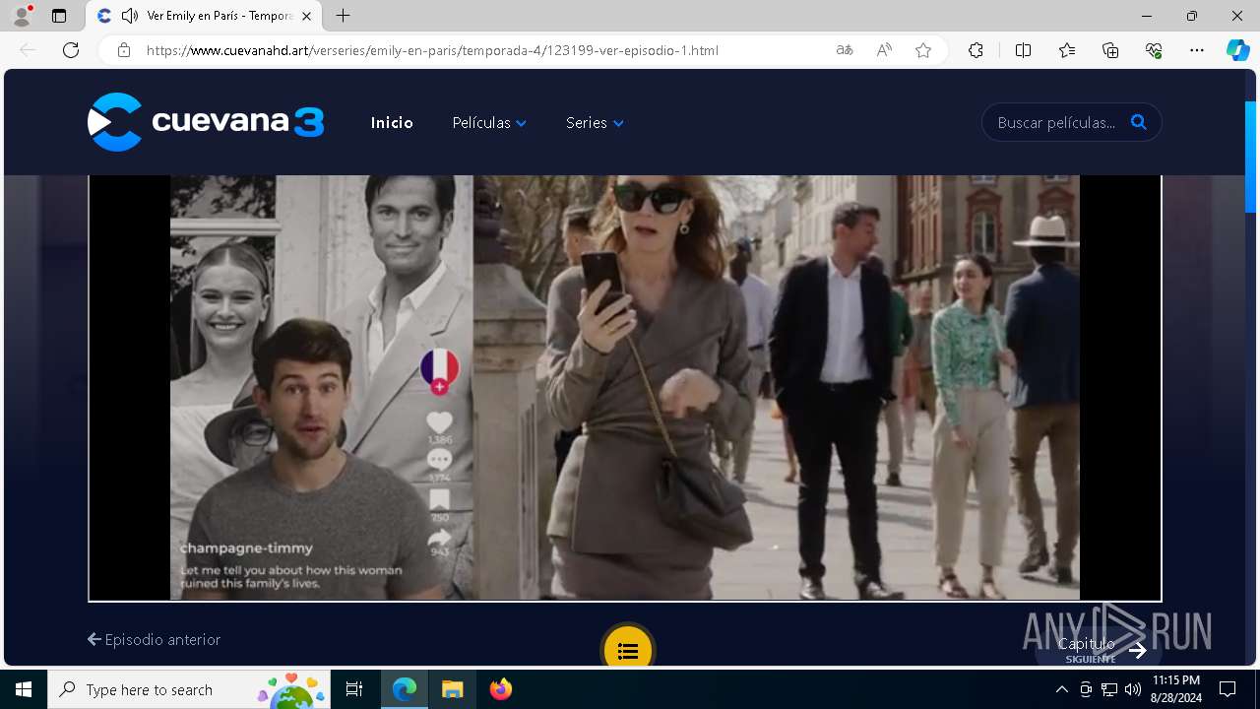
Task: Click the page vertical scrollbar thumb
Action: point(1251,157)
